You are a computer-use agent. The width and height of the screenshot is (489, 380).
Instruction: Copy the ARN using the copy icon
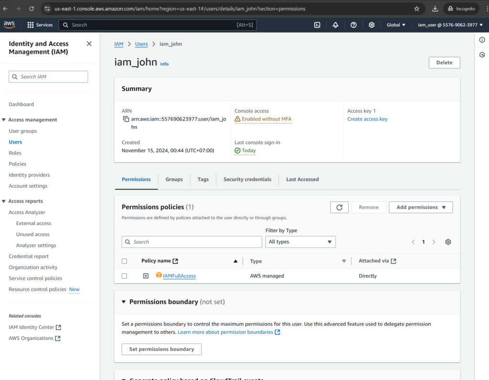point(126,119)
